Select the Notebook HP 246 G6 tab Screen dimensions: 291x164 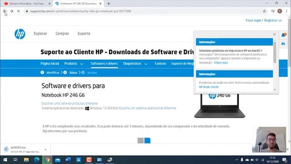78,4
